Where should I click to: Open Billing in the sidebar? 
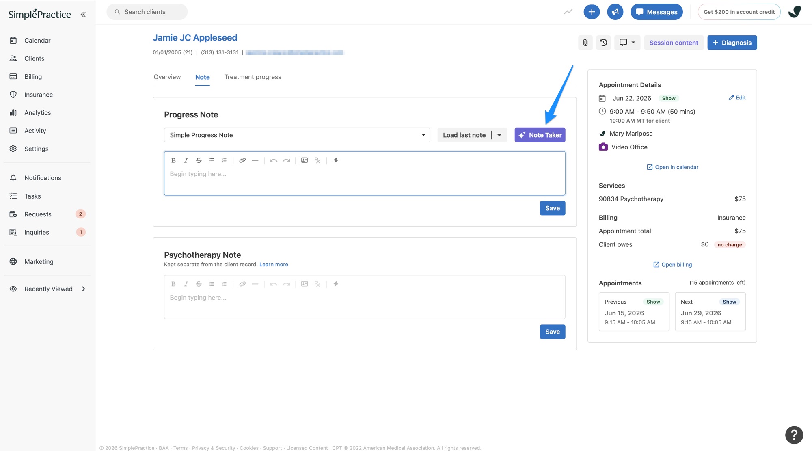tap(33, 77)
